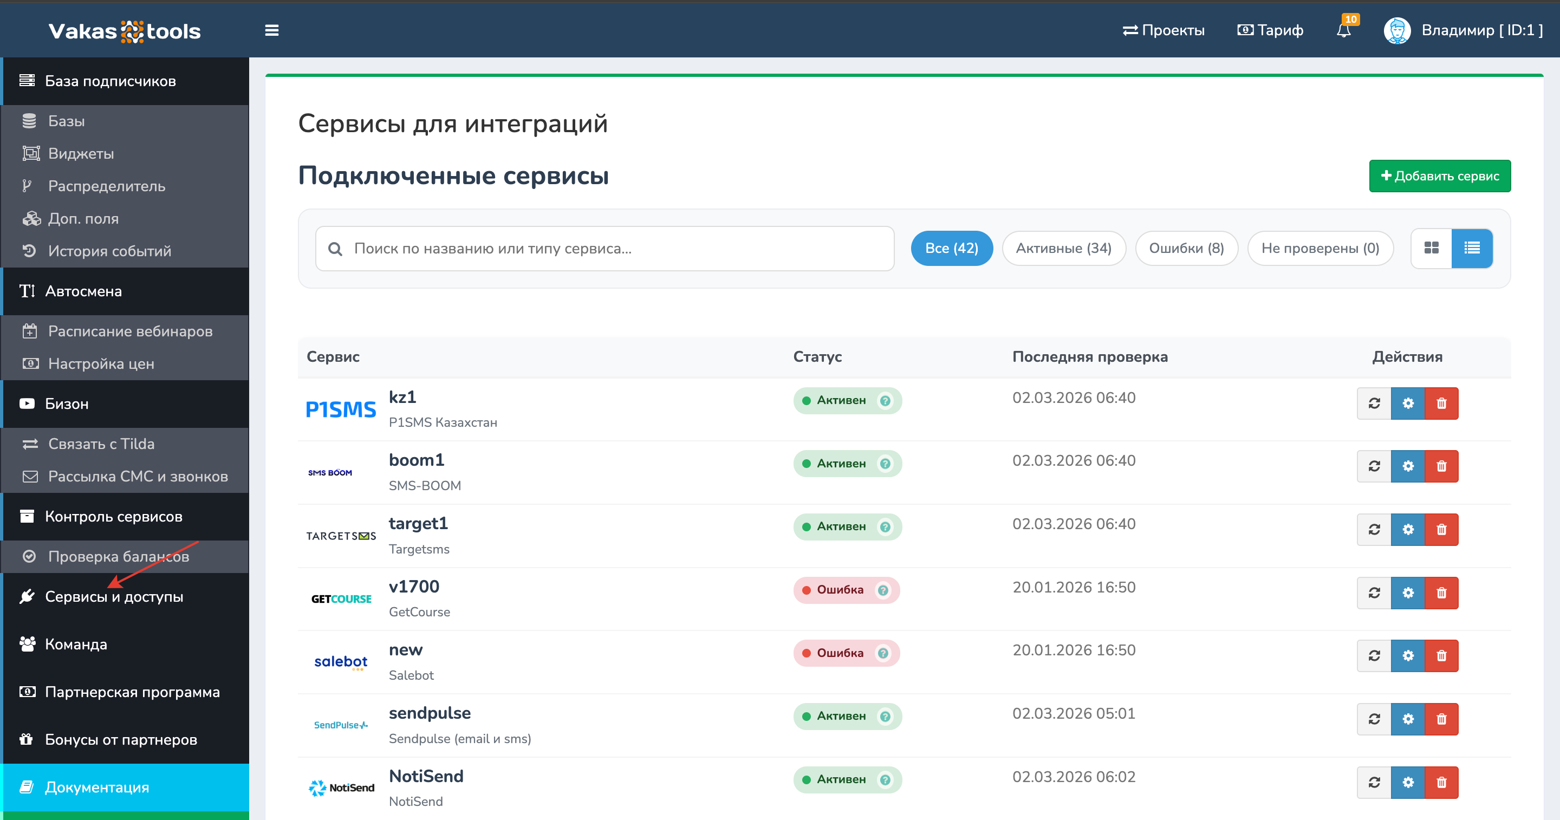
Task: Switch to list view layout
Action: (1472, 248)
